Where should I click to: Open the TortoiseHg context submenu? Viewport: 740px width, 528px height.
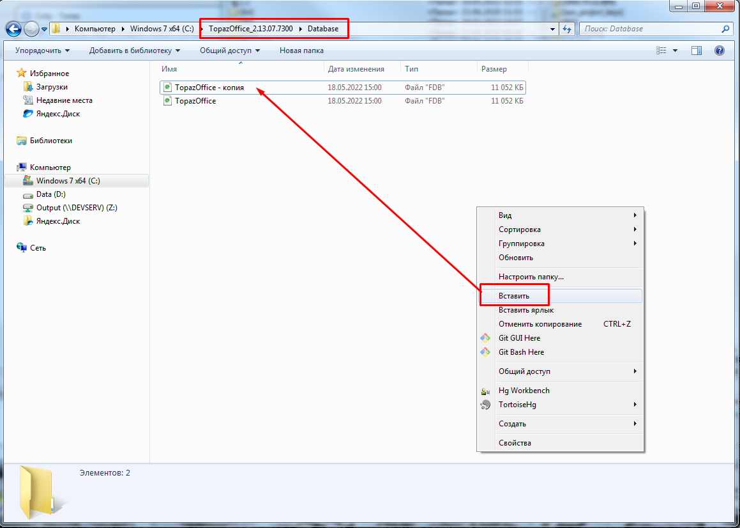click(x=560, y=405)
